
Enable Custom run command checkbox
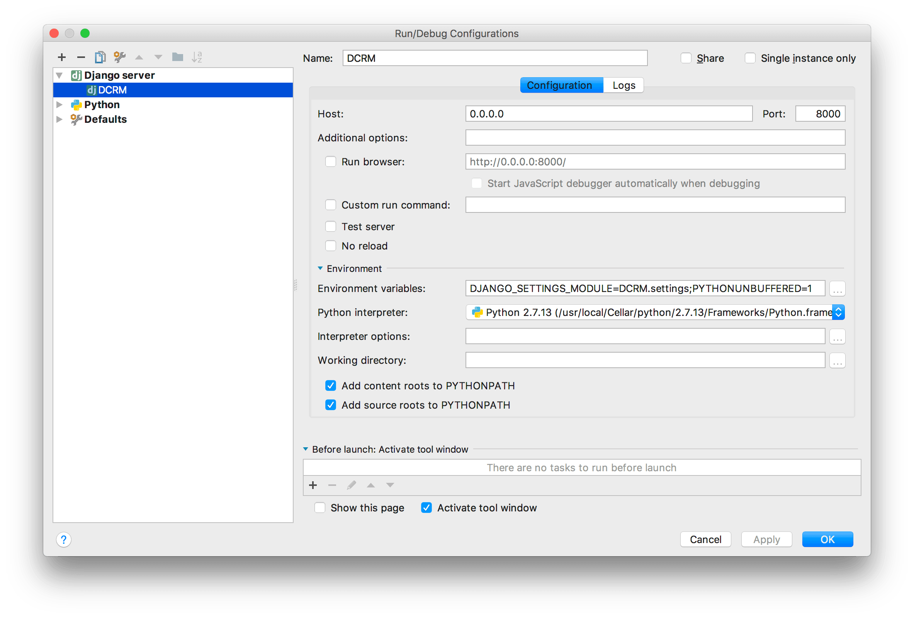[x=331, y=205]
